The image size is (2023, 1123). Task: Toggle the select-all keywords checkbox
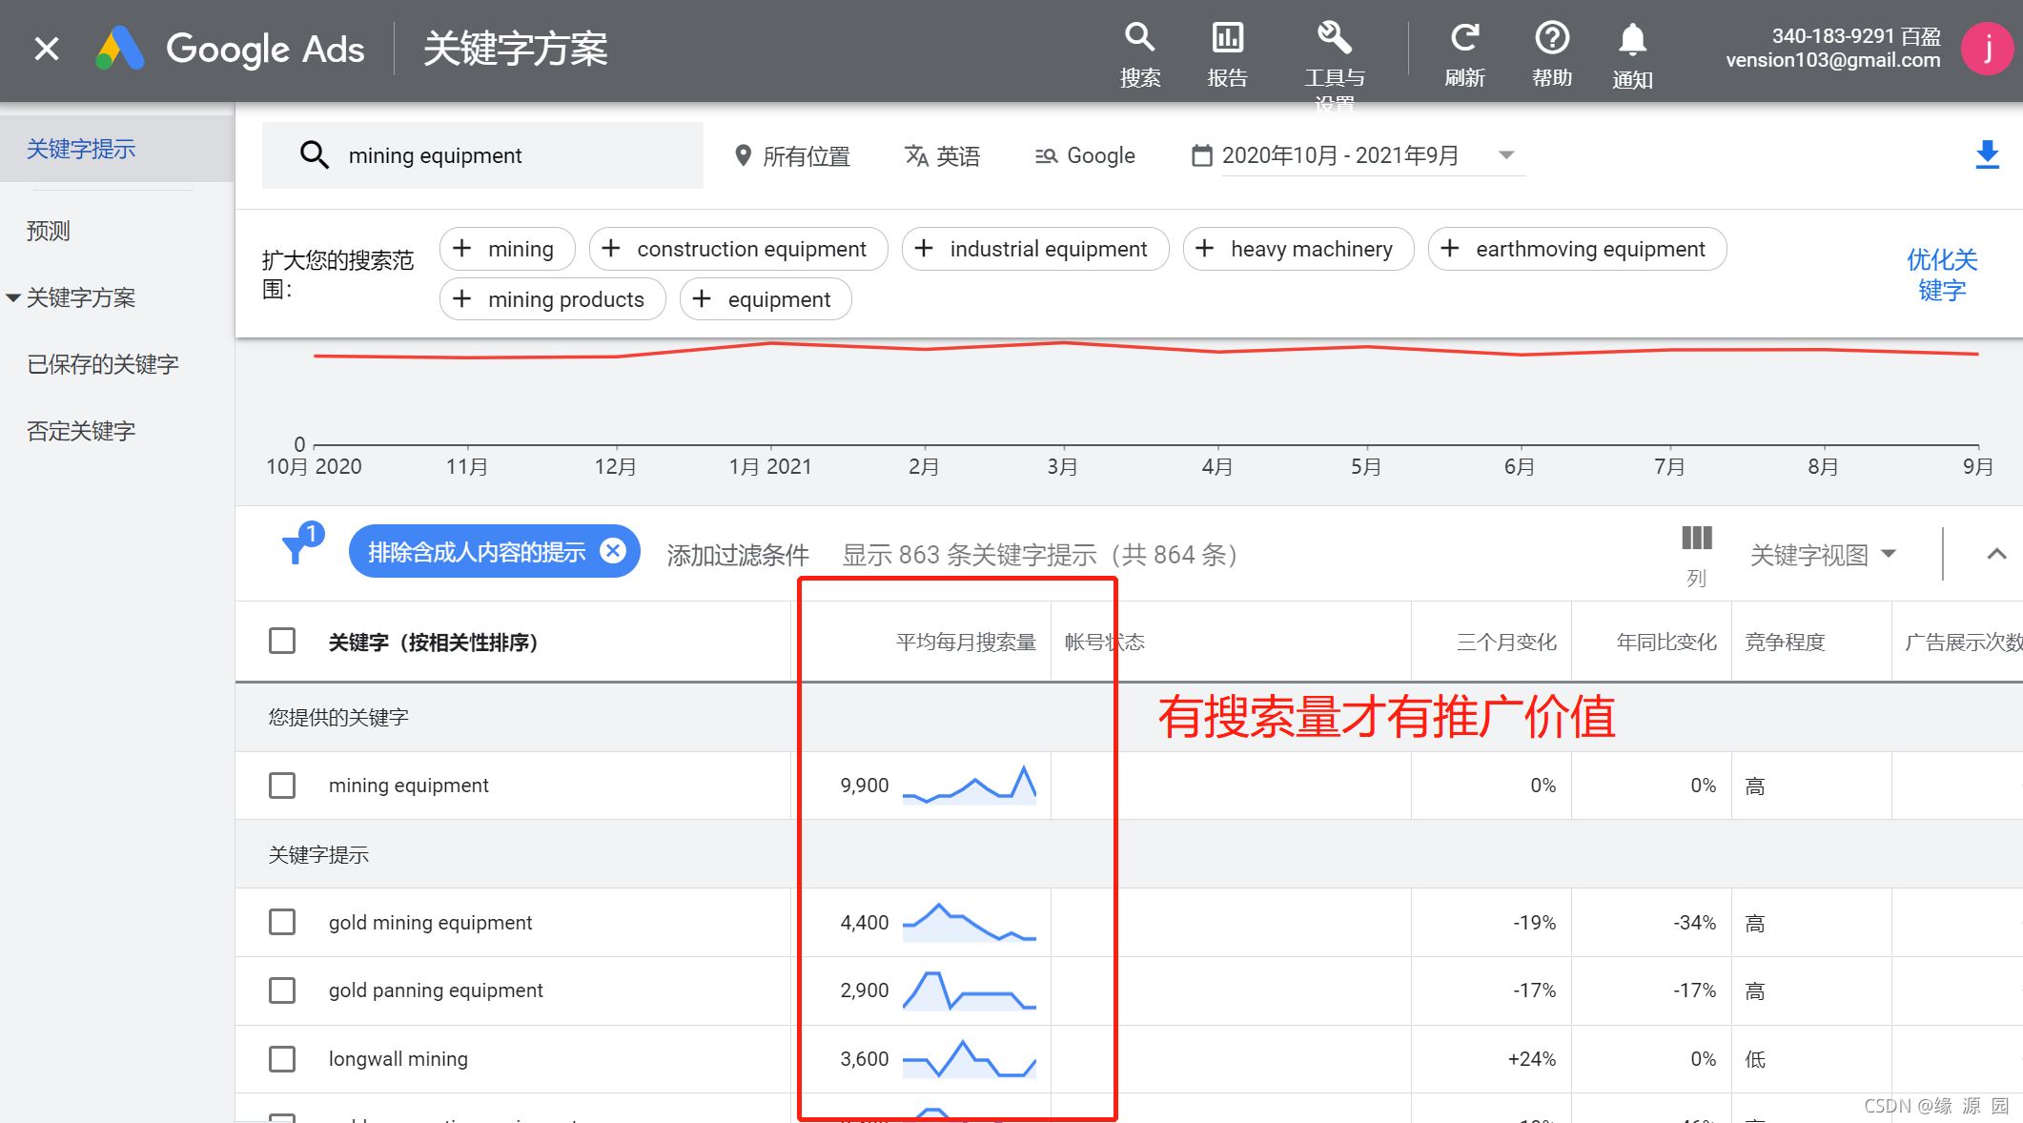click(282, 641)
